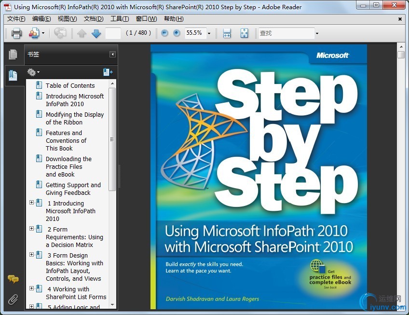The image size is (409, 315).
Task: Open Downloading the Practice Files and eBook bookmark
Action: 68,166
